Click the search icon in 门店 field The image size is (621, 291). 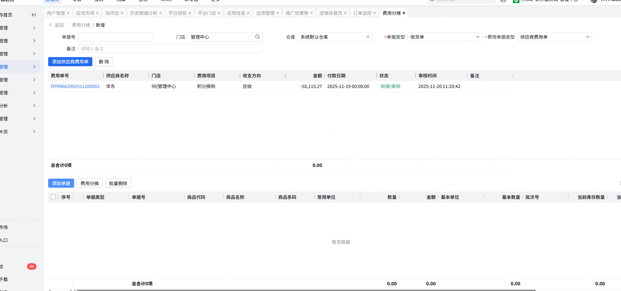click(257, 37)
